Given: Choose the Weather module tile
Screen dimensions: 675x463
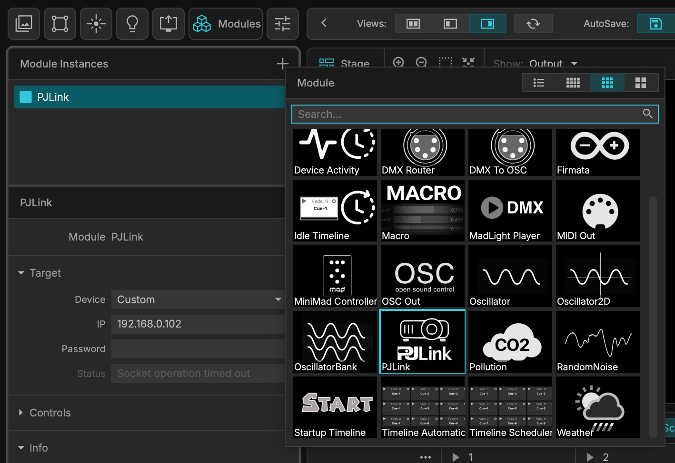Looking at the screenshot, I should 597,407.
